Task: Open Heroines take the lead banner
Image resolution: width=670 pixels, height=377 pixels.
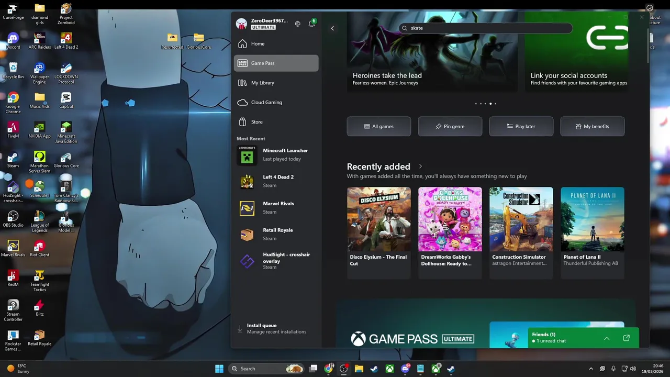Action: pyautogui.click(x=432, y=51)
